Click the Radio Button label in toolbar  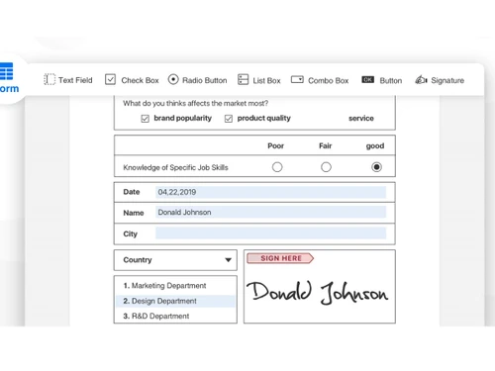(205, 80)
